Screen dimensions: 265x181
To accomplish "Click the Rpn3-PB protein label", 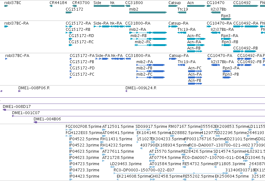I will (x=231, y=74).
